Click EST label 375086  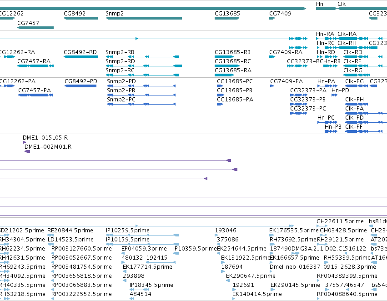(x=227, y=240)
